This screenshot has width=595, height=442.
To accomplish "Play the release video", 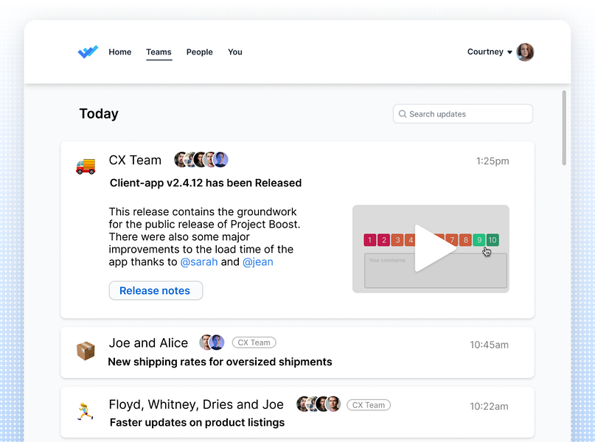I will pyautogui.click(x=434, y=248).
